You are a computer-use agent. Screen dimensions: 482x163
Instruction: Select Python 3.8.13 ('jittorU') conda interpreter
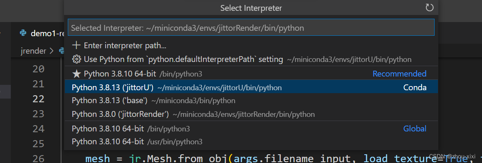[251, 88]
